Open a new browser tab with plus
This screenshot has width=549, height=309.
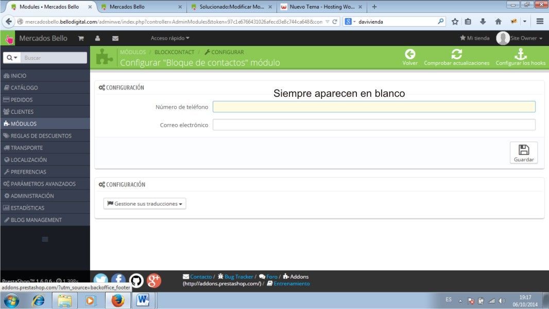point(374,7)
